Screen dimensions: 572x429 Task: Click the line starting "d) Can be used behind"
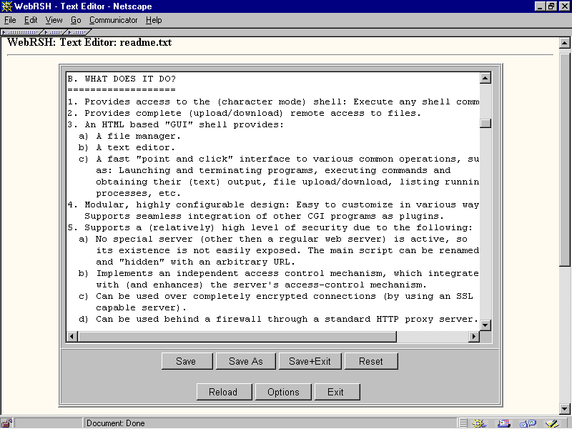coord(278,319)
